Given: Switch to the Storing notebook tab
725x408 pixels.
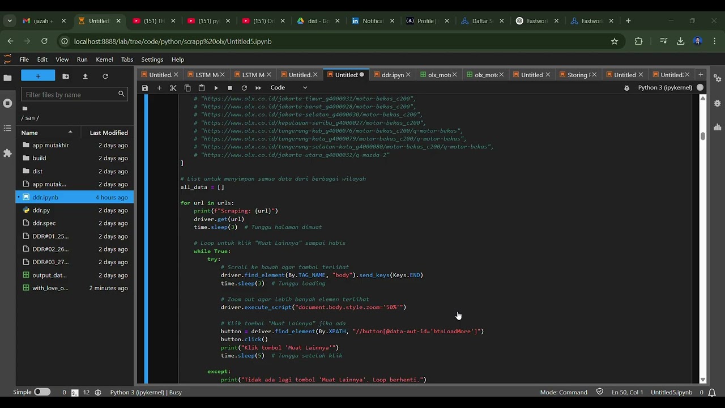Looking at the screenshot, I should [x=578, y=75].
